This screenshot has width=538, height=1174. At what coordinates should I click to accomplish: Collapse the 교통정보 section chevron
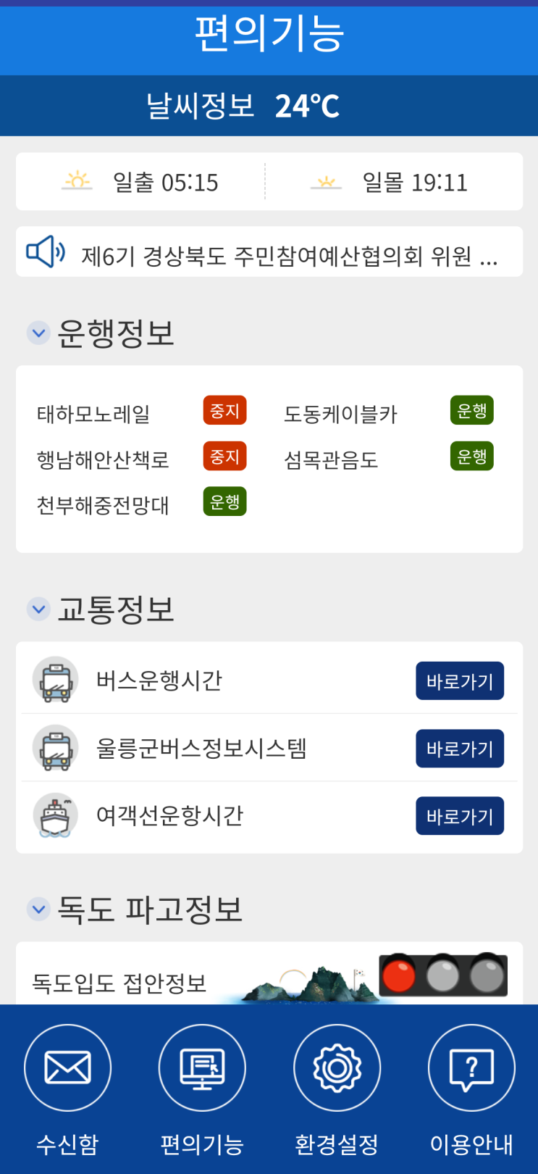tap(38, 609)
